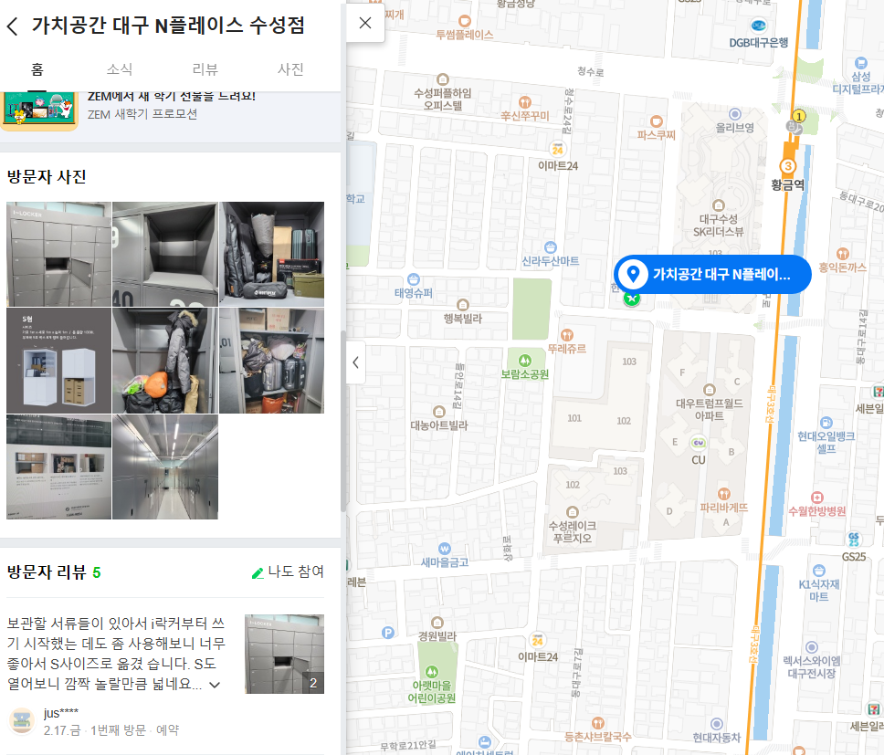
Task: Select the 삼성 디지털프라자 store icon
Action: coord(860,63)
